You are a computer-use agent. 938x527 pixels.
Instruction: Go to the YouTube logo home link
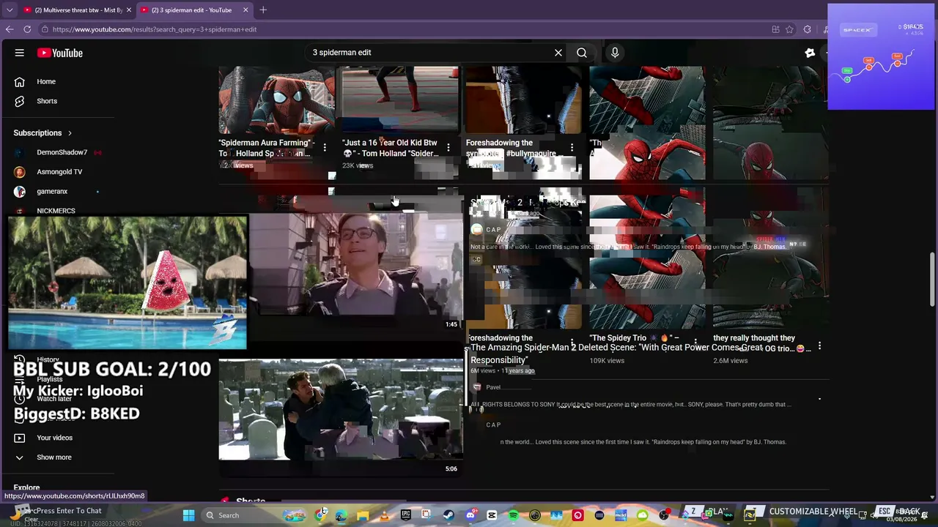point(60,53)
